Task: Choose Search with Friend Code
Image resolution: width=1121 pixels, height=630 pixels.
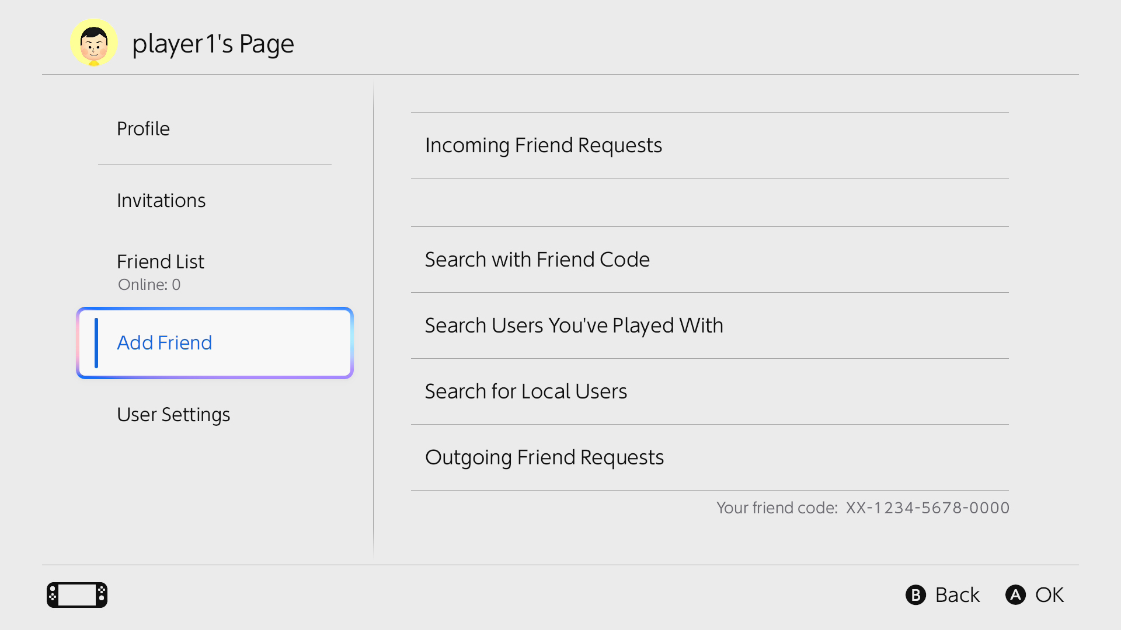Action: (x=710, y=260)
